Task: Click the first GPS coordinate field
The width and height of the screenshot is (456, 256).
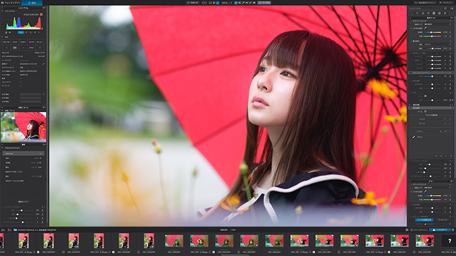Action: 30,94
